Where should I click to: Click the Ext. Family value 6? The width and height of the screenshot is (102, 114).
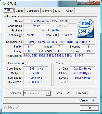click(x=29, y=51)
